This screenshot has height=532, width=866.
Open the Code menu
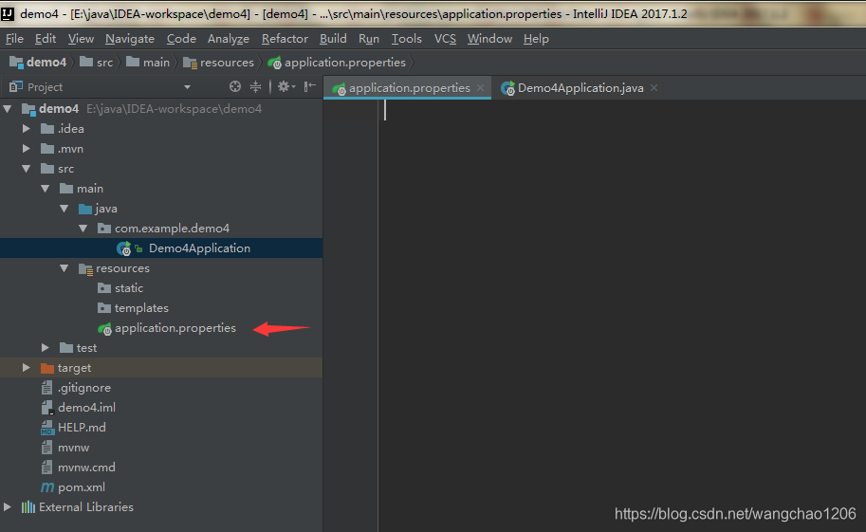click(181, 39)
